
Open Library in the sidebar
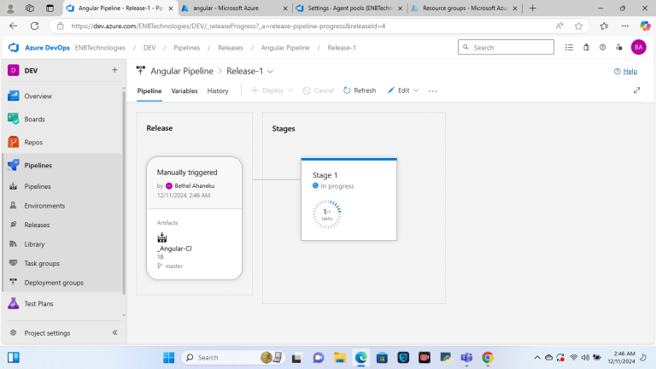[34, 244]
